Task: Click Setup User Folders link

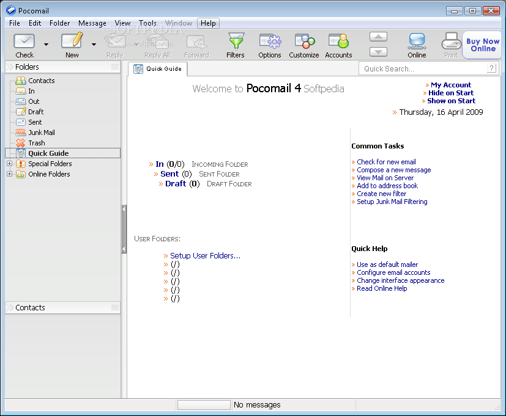Action: pyautogui.click(x=205, y=255)
